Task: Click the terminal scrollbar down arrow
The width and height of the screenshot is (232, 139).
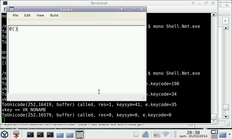Action: [213, 121]
